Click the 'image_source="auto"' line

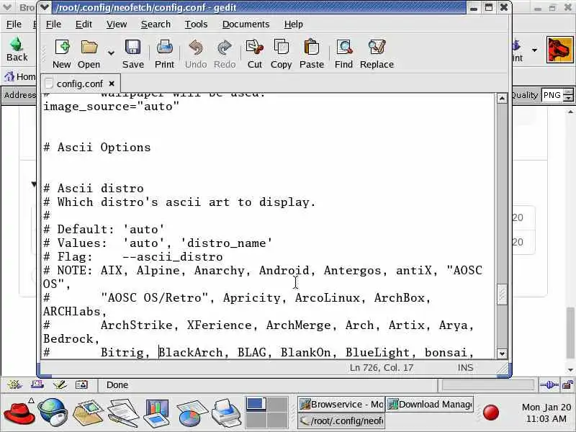pos(111,107)
